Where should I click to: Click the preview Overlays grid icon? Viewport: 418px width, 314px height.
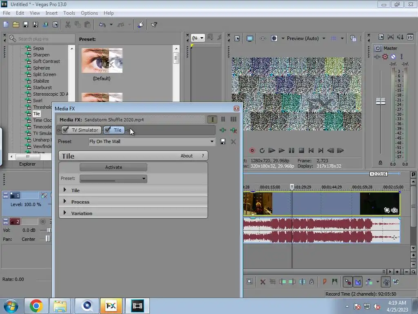pos(333,38)
